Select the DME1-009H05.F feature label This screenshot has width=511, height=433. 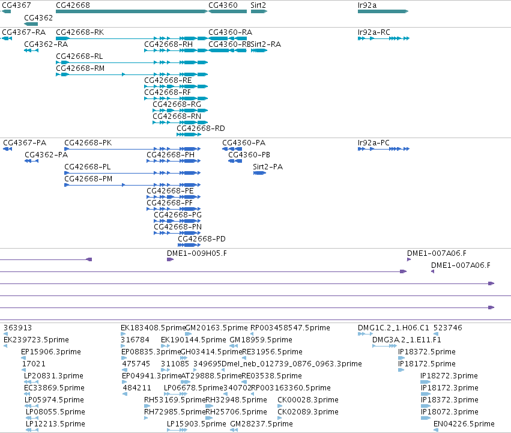(197, 253)
